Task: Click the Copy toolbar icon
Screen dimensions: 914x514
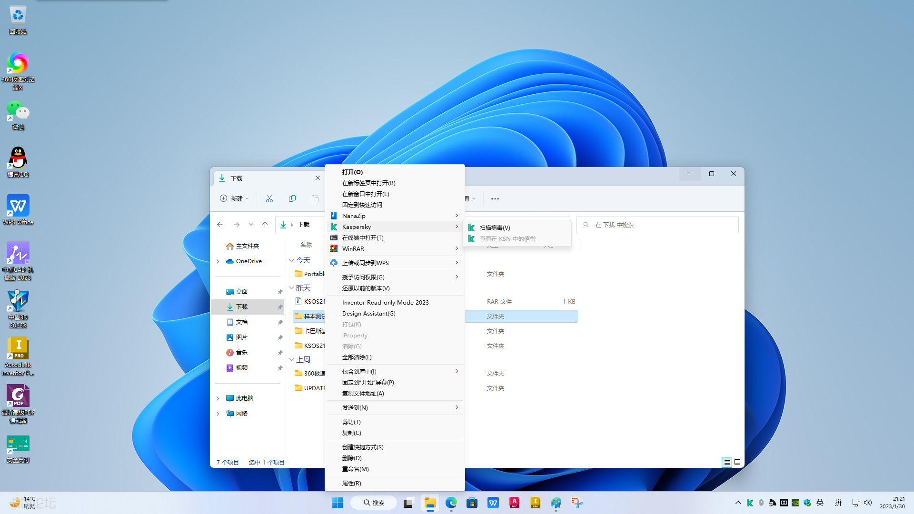Action: (x=292, y=198)
